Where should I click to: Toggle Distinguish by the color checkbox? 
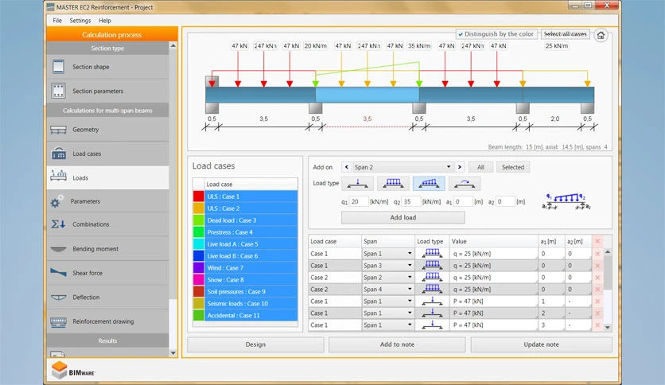[x=461, y=34]
